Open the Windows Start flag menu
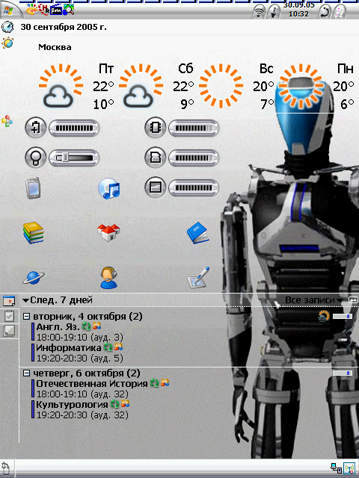359x478 pixels. 7,12
